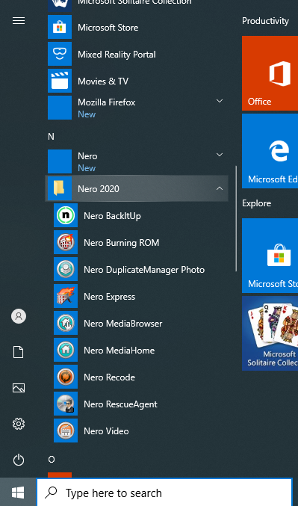298x506 pixels.
Task: Open Nero BackItUp icon
Action: [66, 215]
